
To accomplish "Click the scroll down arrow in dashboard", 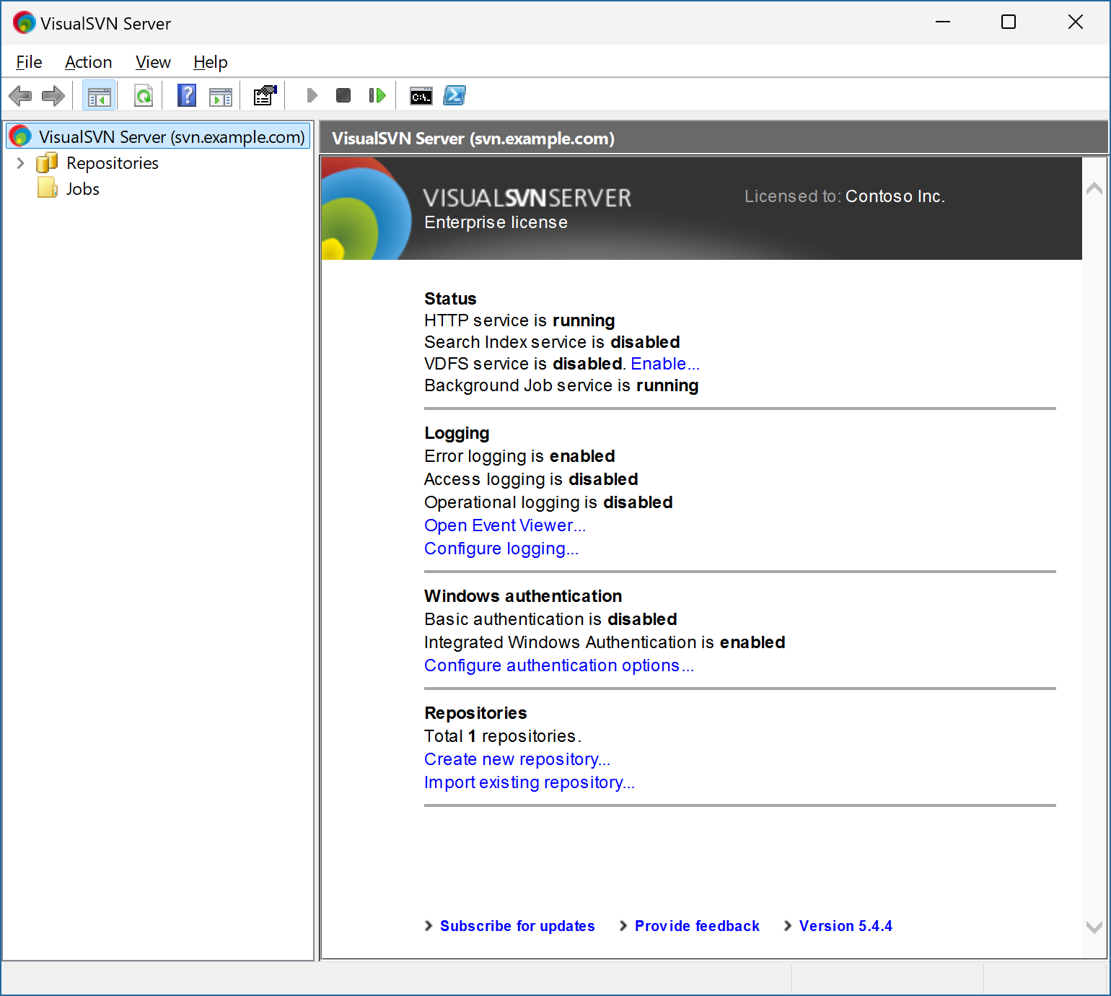I will [x=1094, y=927].
